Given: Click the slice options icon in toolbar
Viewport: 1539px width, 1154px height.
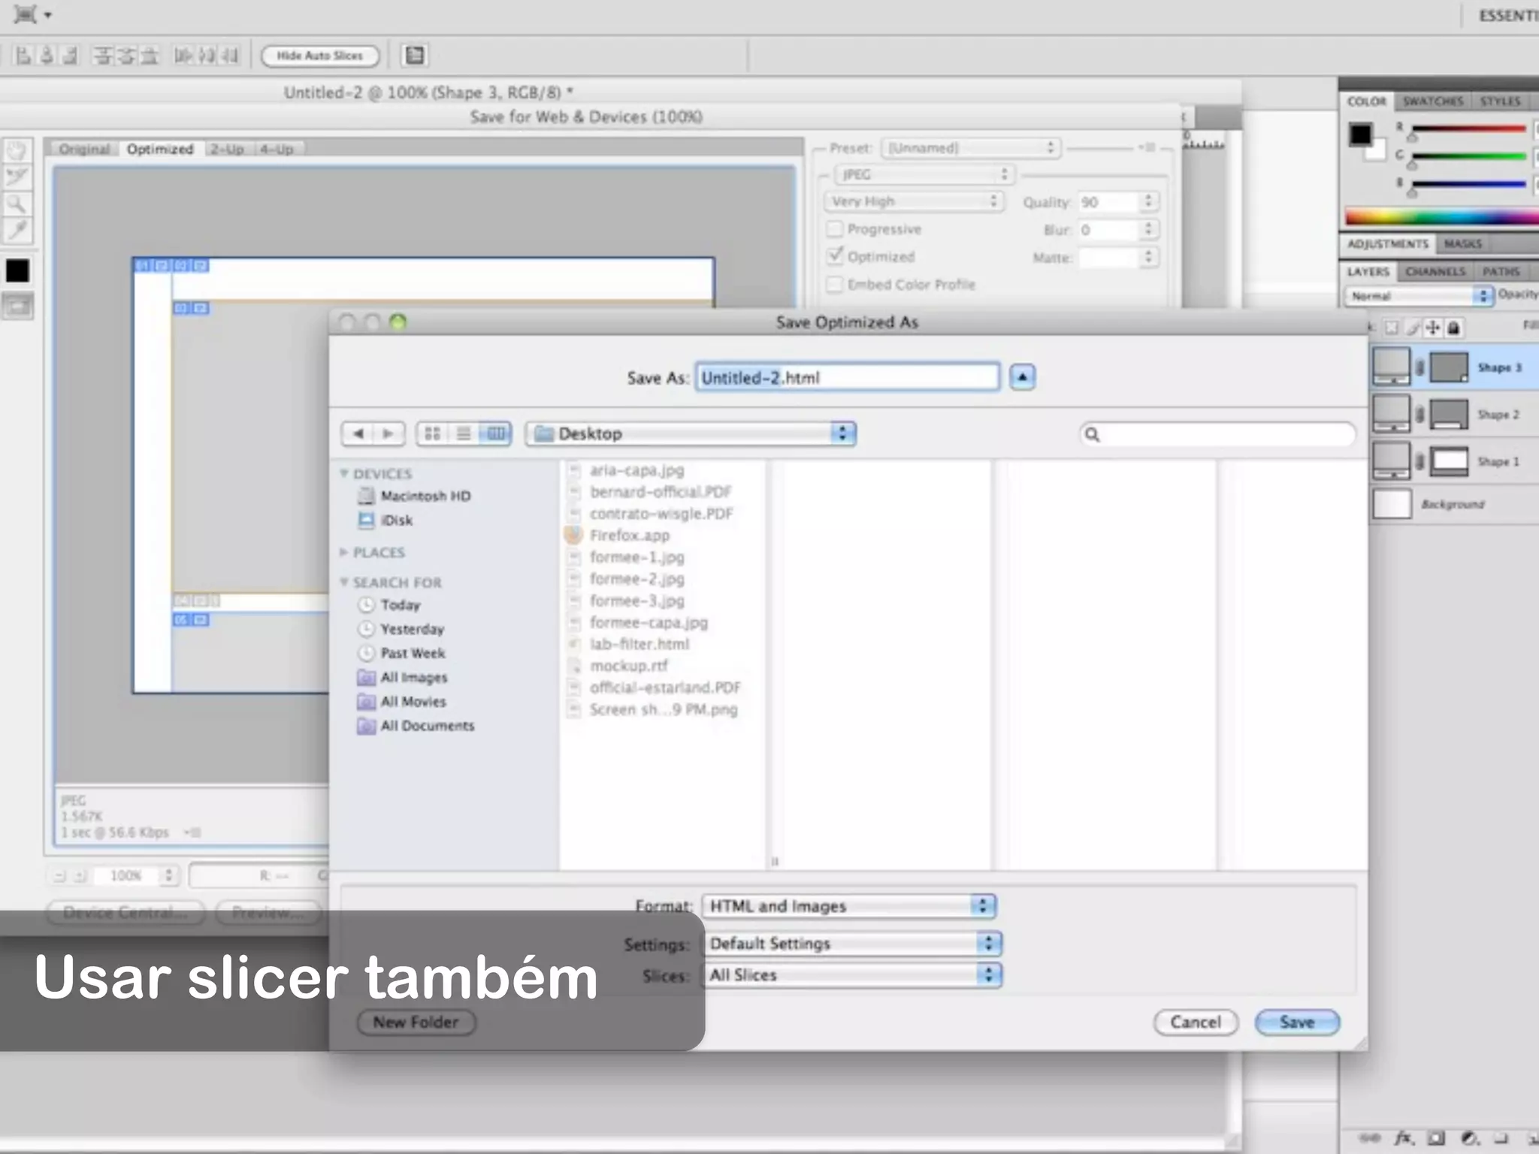Looking at the screenshot, I should tap(414, 56).
